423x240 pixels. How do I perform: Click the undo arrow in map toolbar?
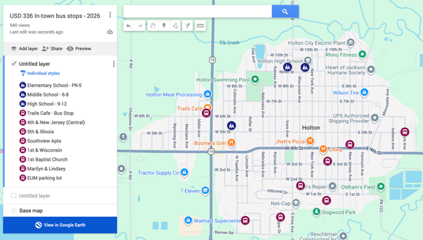[x=129, y=26]
